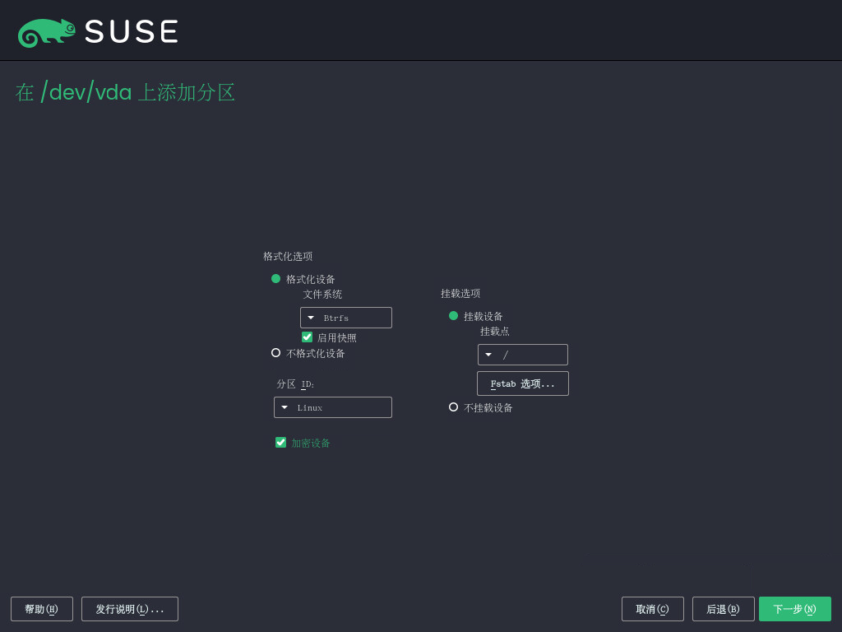842x632 pixels.
Task: Expand the mount point dropdown showing /
Action: (x=522, y=355)
